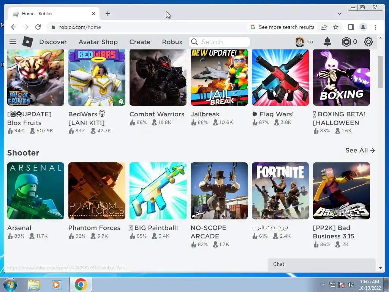Image resolution: width=389 pixels, height=292 pixels.
Task: Click the Chrome taskbar icon
Action: tap(81, 284)
